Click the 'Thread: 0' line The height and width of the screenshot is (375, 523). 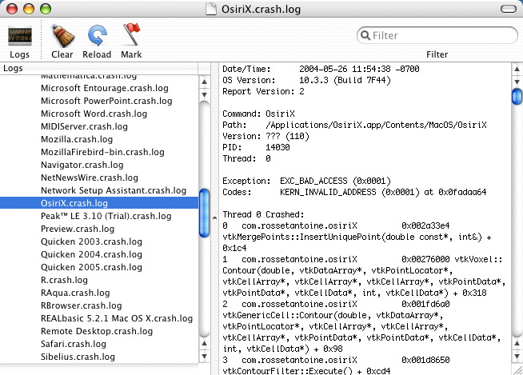click(246, 158)
